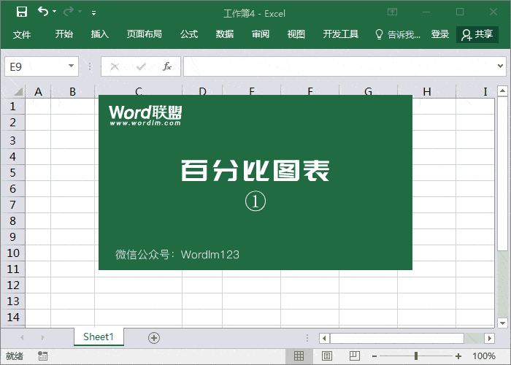Click the zoom slider handle

[415, 356]
